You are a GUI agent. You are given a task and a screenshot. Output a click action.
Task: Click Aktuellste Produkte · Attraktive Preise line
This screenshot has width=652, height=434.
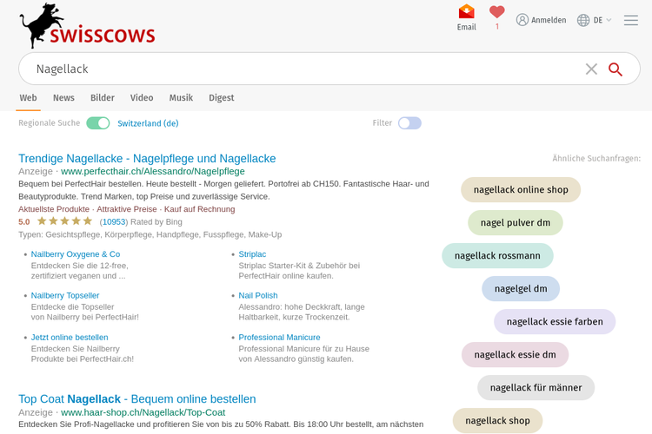point(126,209)
